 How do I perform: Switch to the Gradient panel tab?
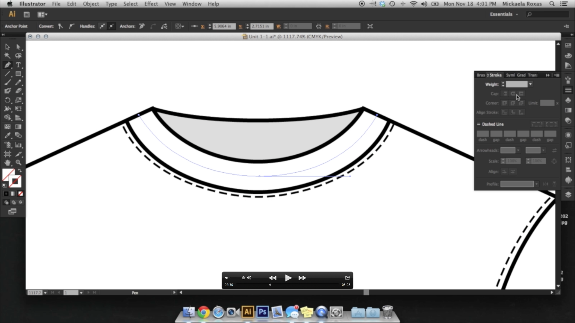(x=521, y=75)
